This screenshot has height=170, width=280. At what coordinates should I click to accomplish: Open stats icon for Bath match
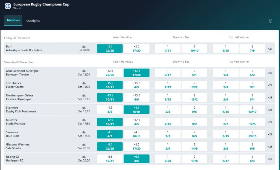[84, 46]
